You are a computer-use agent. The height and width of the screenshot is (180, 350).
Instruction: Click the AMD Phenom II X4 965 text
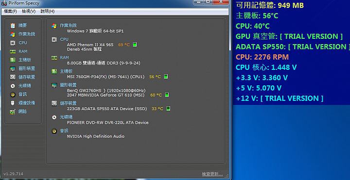[90, 45]
